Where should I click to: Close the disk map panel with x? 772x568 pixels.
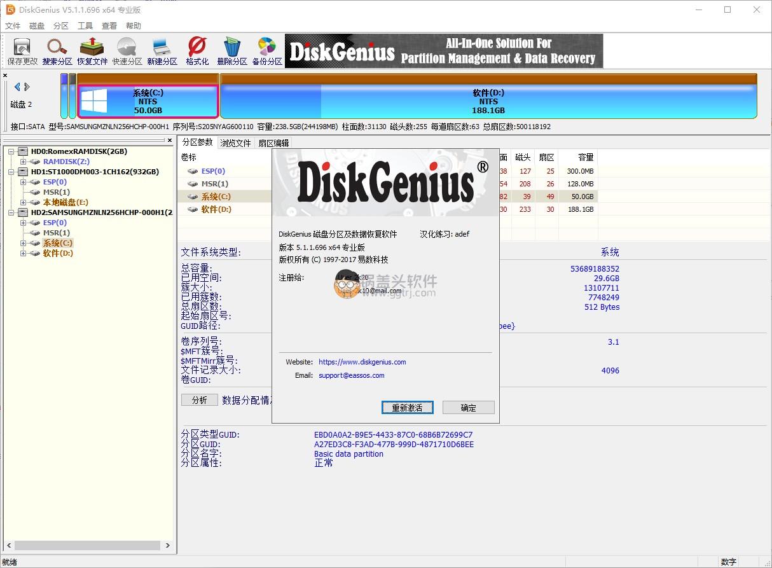tap(6, 76)
